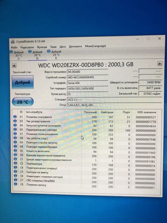167x223 pixels.
Task: Click status dot for C5 Сектори на заміну
Action: pyautogui.click(x=16, y=172)
